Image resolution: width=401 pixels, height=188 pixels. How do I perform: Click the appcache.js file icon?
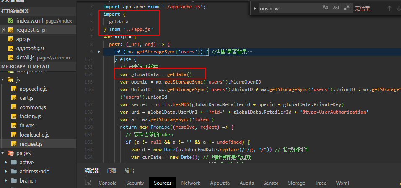14,89
